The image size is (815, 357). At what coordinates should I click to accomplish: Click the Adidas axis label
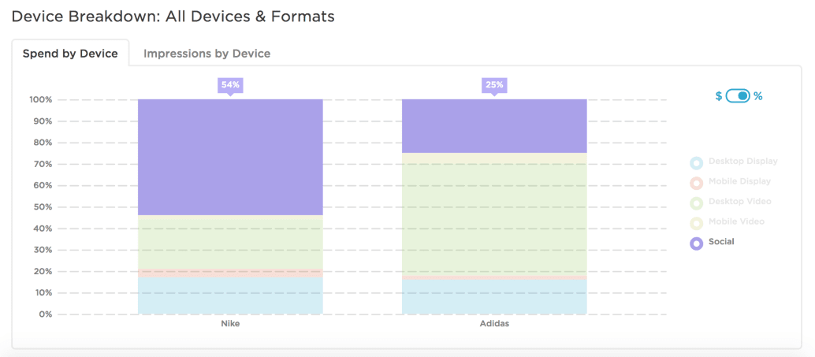pyautogui.click(x=494, y=324)
